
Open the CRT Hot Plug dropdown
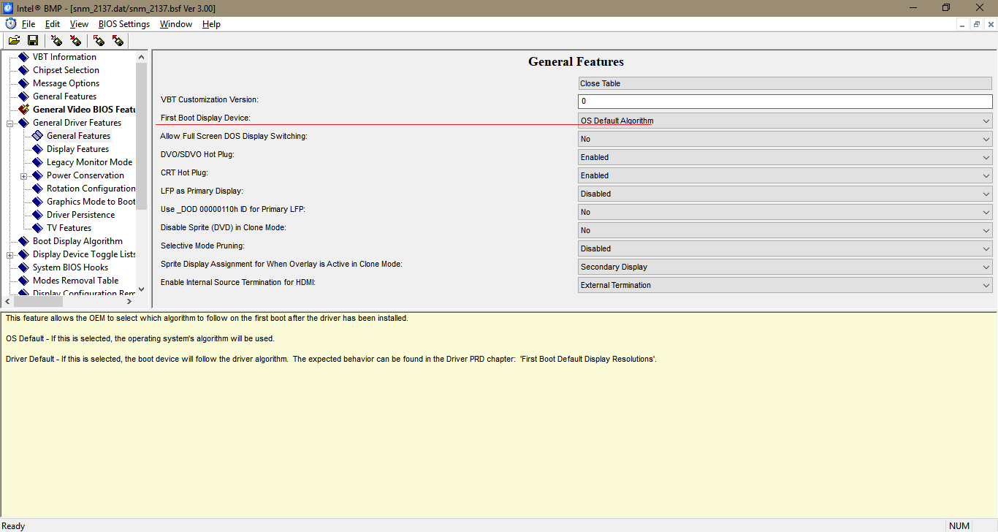pyautogui.click(x=785, y=175)
